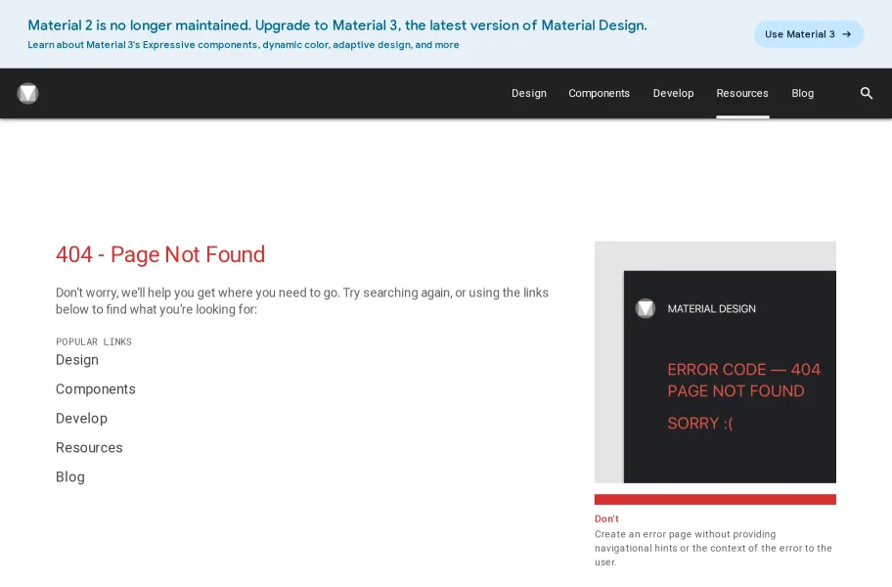Follow the Learn about Material 3's Expressive link
This screenshot has width=892, height=587.
point(244,45)
